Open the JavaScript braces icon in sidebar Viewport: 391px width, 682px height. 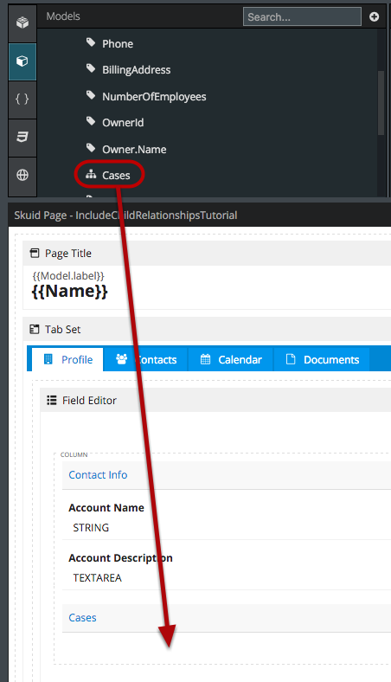(22, 100)
